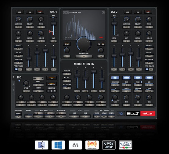Open the LFO Harm 2 destination dropdown
This screenshot has width=169, height=154.
click(x=53, y=102)
